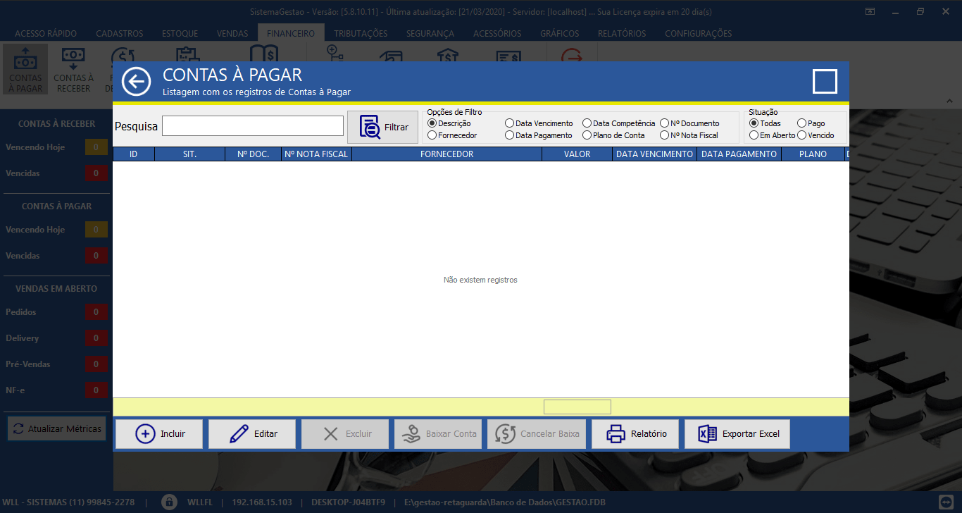Viewport: 962px width, 513px height.
Task: Click the Incluir plus icon button
Action: click(159, 434)
